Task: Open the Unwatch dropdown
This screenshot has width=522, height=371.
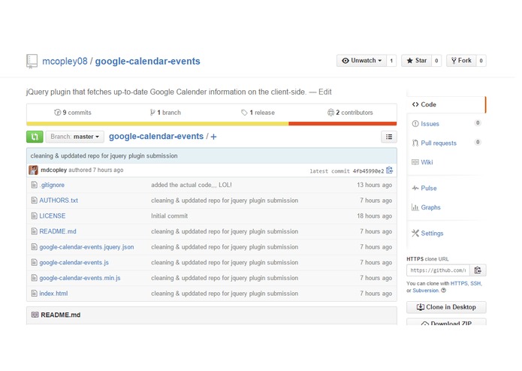Action: click(x=361, y=61)
